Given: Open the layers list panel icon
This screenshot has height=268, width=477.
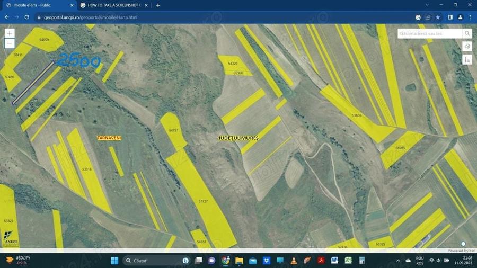Looking at the screenshot, I should point(467,59).
